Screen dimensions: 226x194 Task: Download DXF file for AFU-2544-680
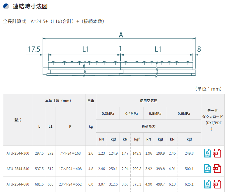pyautogui.click(x=208, y=184)
